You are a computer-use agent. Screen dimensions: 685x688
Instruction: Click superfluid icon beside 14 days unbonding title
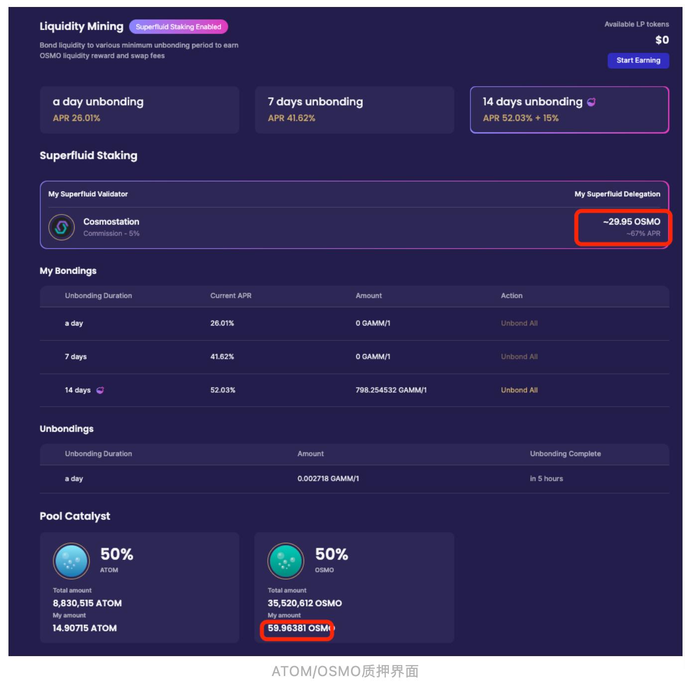(x=591, y=102)
